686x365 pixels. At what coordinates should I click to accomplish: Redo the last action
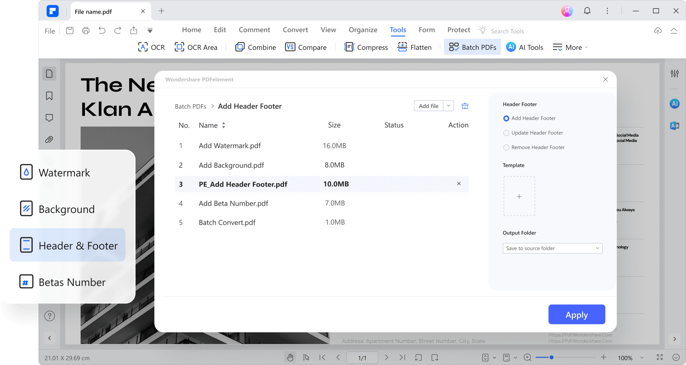coord(118,30)
